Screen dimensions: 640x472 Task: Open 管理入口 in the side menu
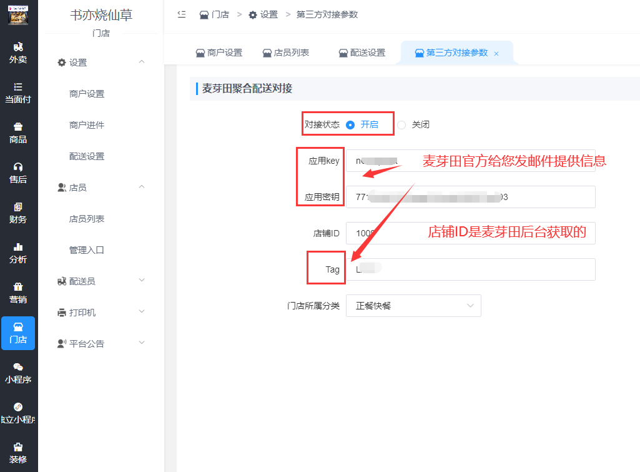coord(87,250)
